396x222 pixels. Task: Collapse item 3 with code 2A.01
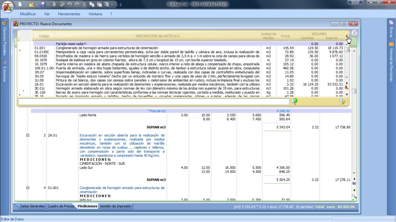[x=28, y=135]
